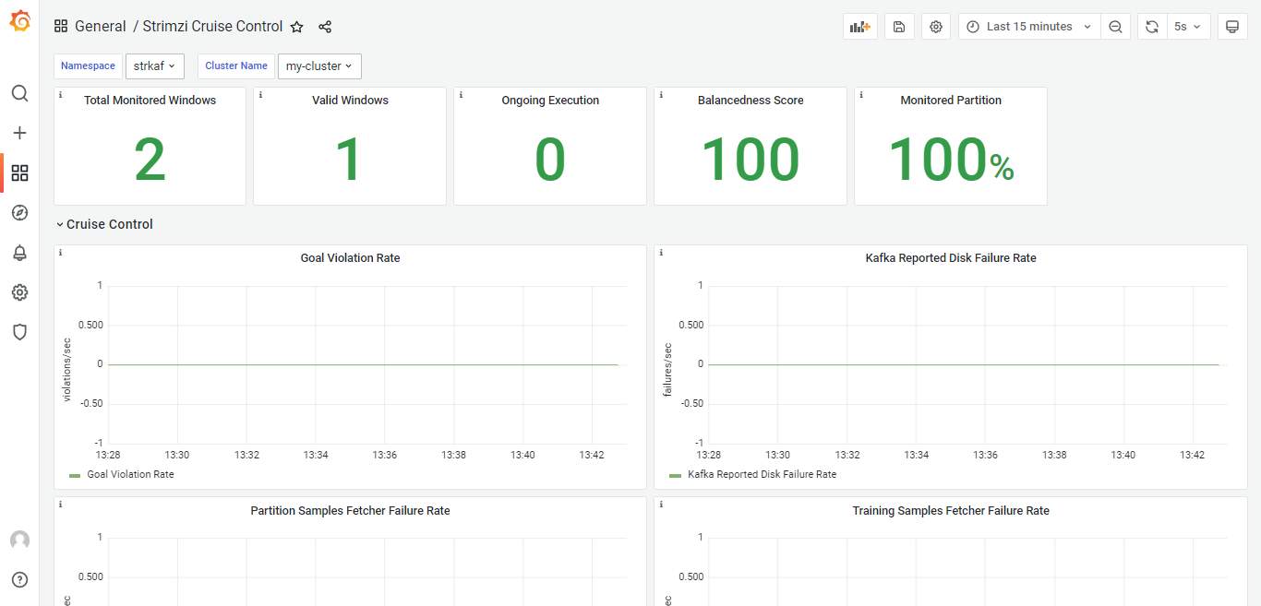Click the violations/sec axis label
This screenshot has width=1261, height=606.
click(66, 369)
